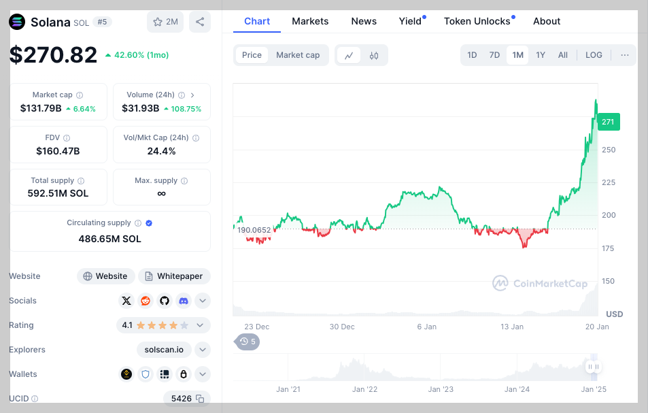The width and height of the screenshot is (648, 413).
Task: Switch chart to line view icon
Action: [349, 55]
